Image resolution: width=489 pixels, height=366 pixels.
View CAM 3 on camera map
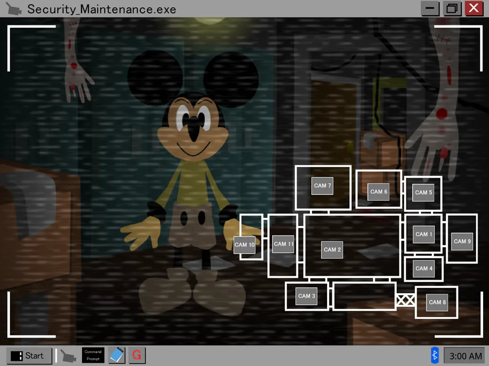coord(306,296)
